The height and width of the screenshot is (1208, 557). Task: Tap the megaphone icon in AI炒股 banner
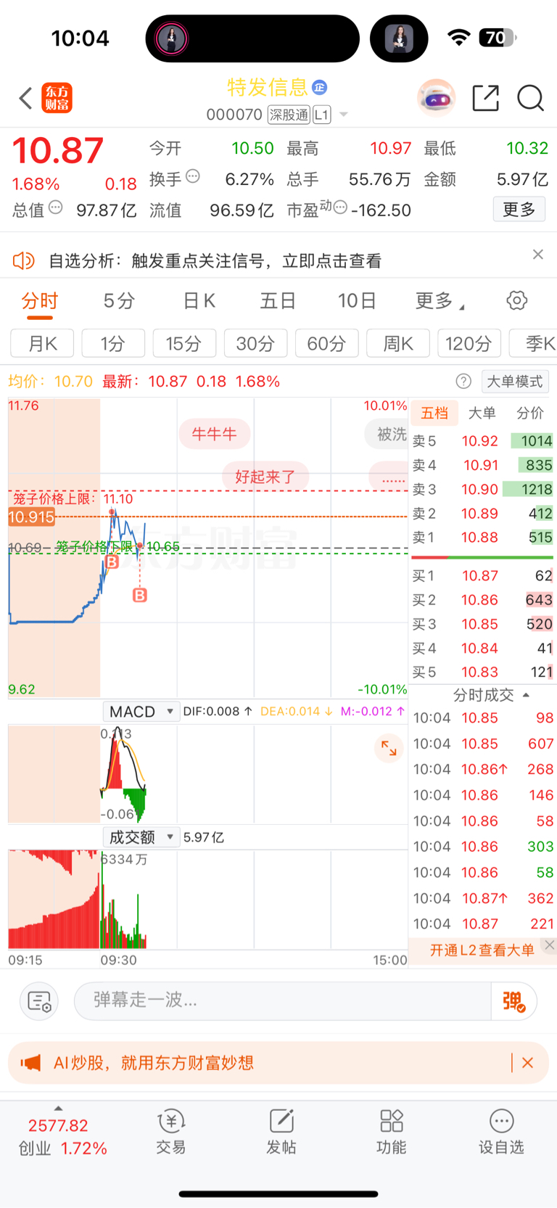coord(30,1063)
